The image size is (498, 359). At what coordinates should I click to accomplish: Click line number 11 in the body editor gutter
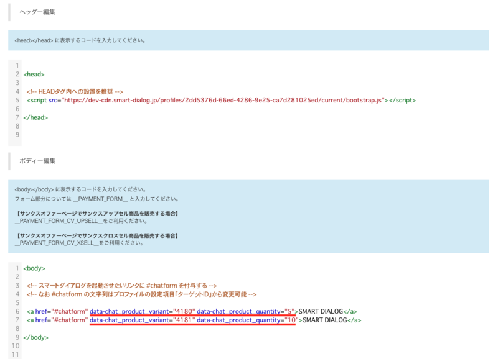point(16,355)
